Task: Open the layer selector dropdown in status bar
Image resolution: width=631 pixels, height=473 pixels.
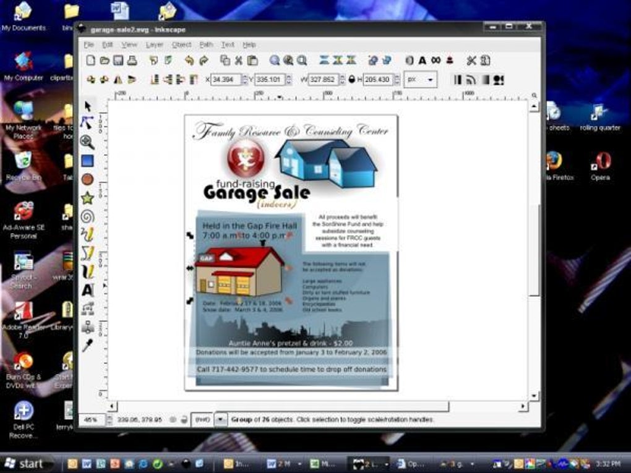Action: click(x=220, y=419)
